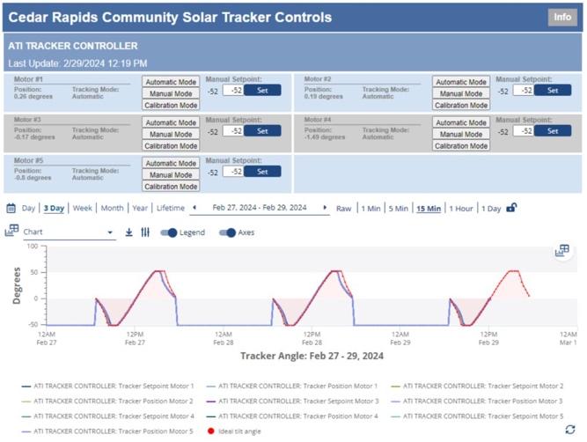Go to previous date range arrow
The width and height of the screenshot is (587, 442).
click(x=194, y=209)
